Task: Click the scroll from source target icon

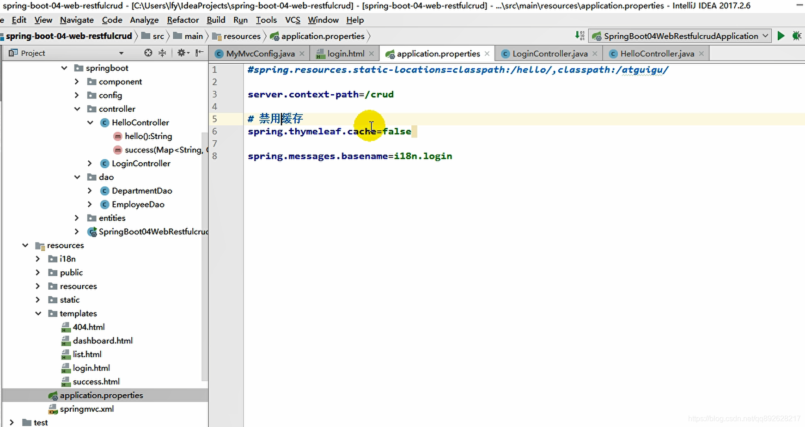Action: click(148, 53)
